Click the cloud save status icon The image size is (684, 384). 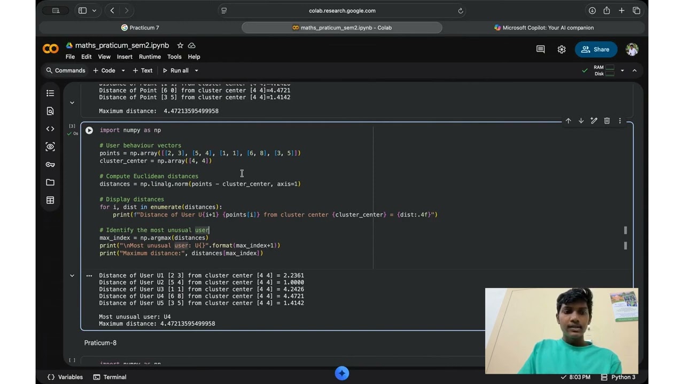click(x=192, y=45)
